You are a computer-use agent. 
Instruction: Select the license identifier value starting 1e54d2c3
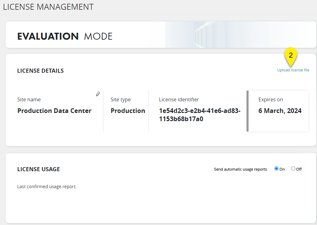(199, 115)
